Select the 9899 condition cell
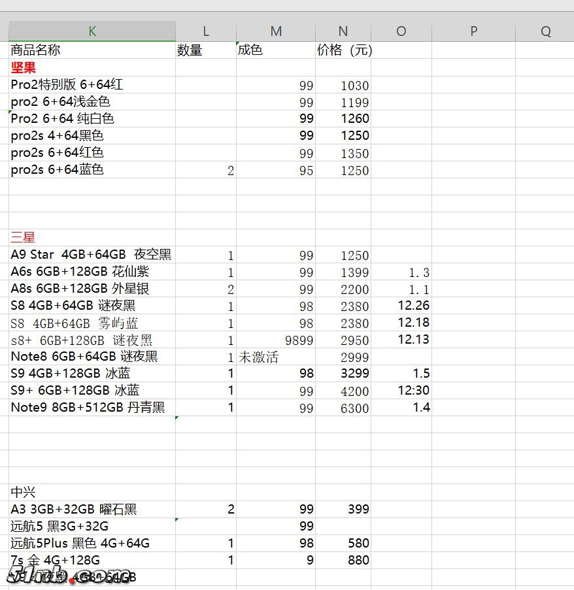 click(x=276, y=340)
